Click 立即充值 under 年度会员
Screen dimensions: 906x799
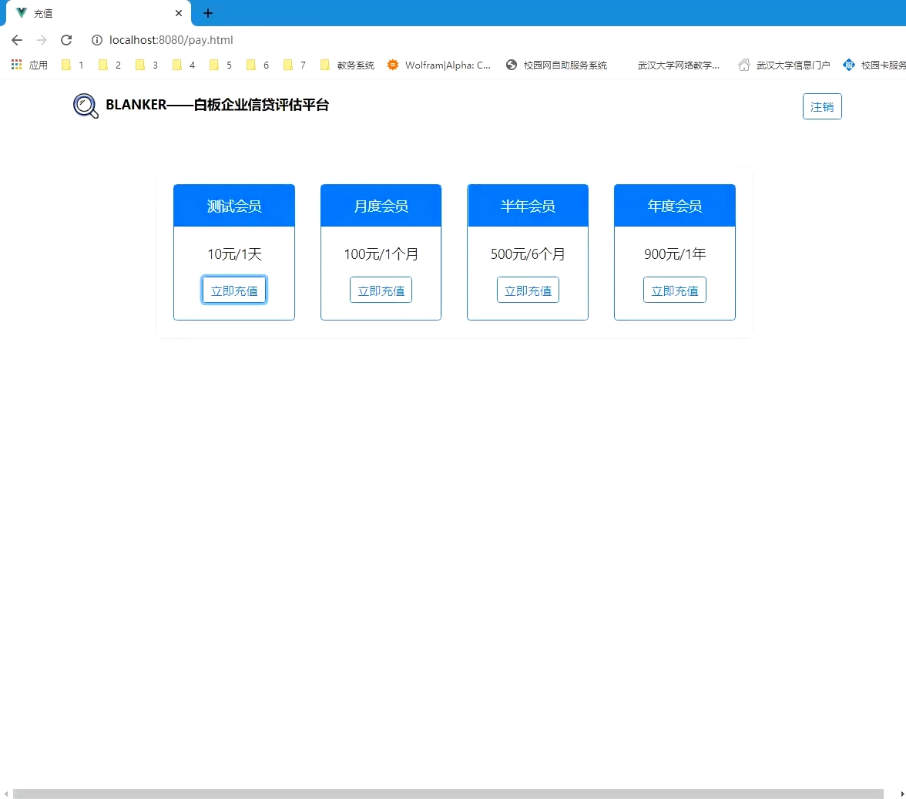coord(674,290)
